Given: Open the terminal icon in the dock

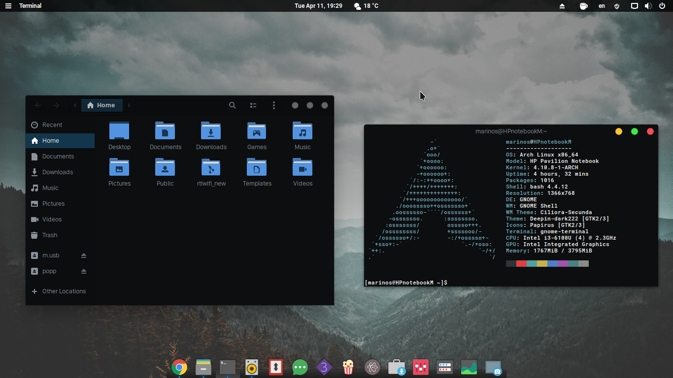Looking at the screenshot, I should tap(228, 367).
